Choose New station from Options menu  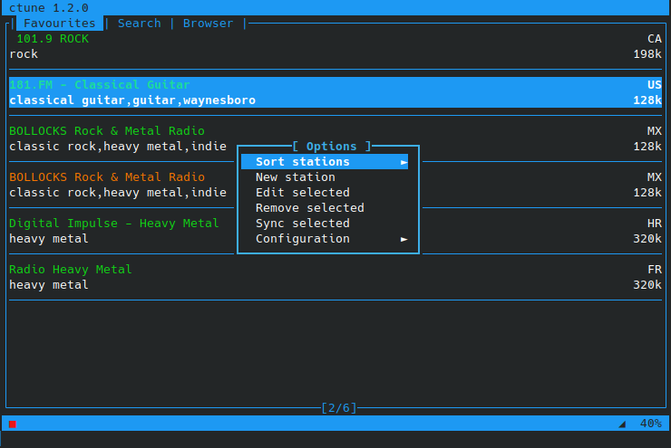pyautogui.click(x=296, y=177)
